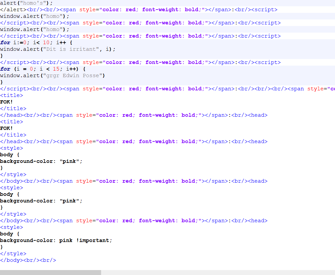This screenshot has height=275, width=335.
Task: Click the 'for i:=0; i< 10; i++ {' line
Action: tap(36, 43)
